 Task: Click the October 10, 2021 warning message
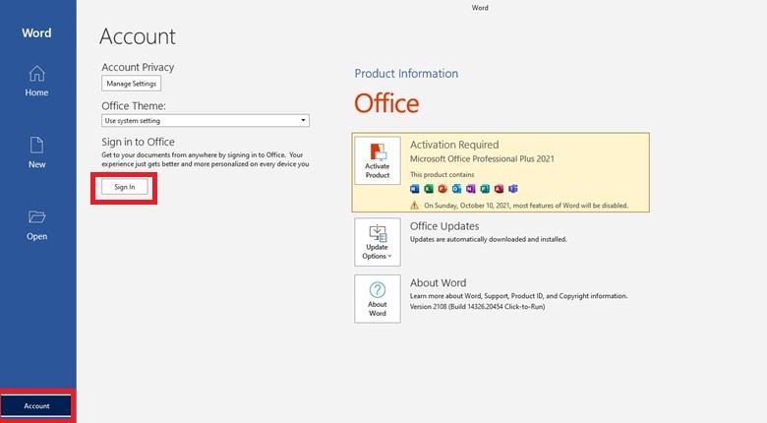[x=526, y=206]
